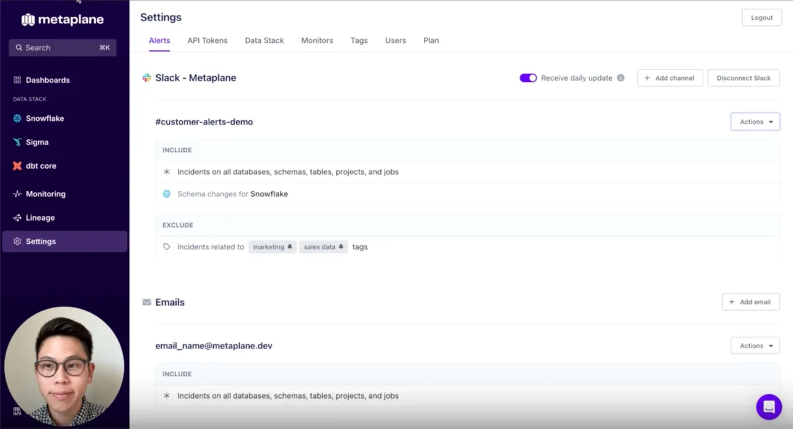Open Actions dropdown for email_name@metaplane.dev

coord(755,345)
